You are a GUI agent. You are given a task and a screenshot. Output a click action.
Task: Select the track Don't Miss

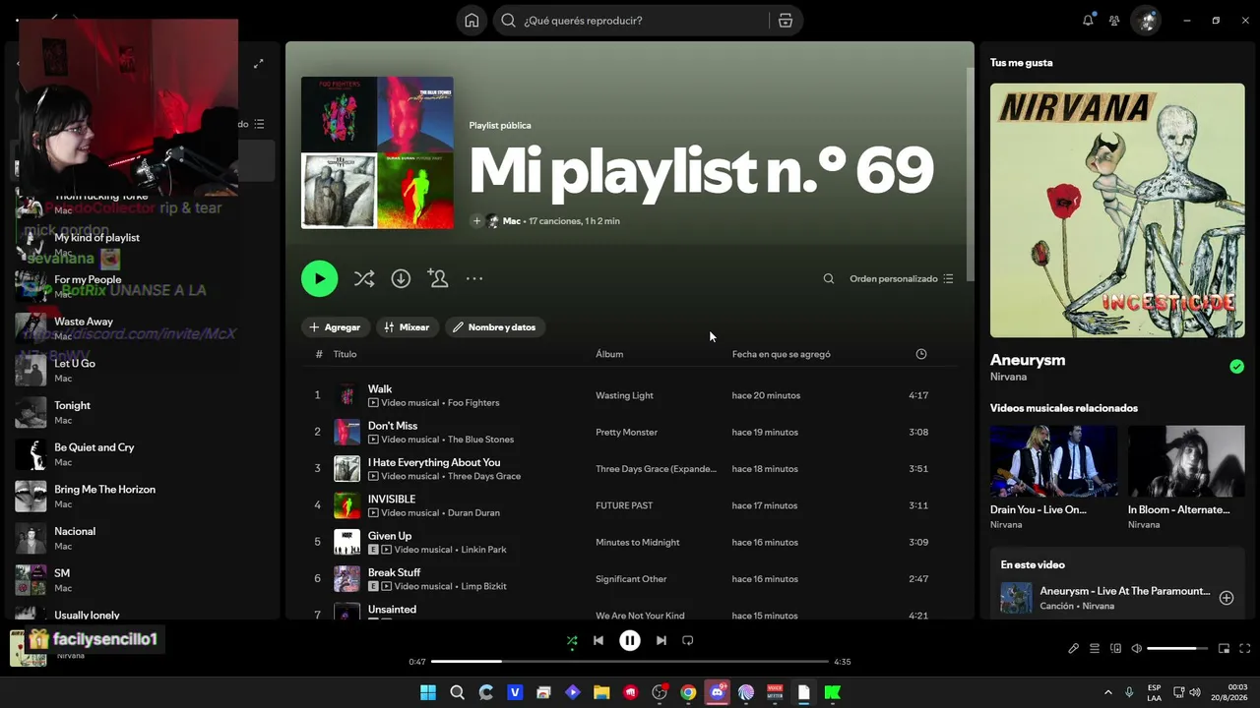(630, 433)
